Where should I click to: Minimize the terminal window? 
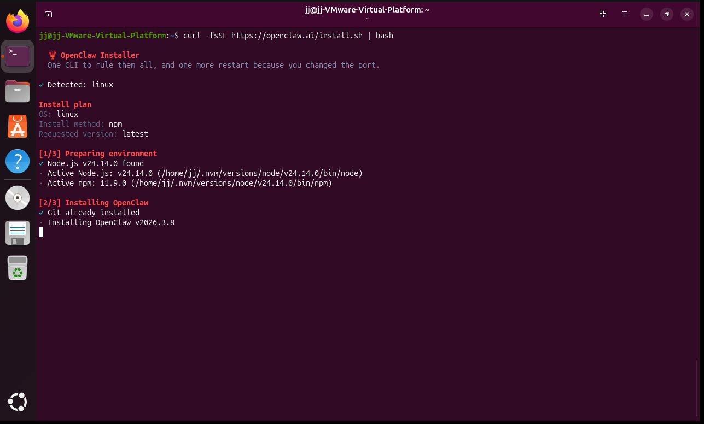pyautogui.click(x=647, y=14)
